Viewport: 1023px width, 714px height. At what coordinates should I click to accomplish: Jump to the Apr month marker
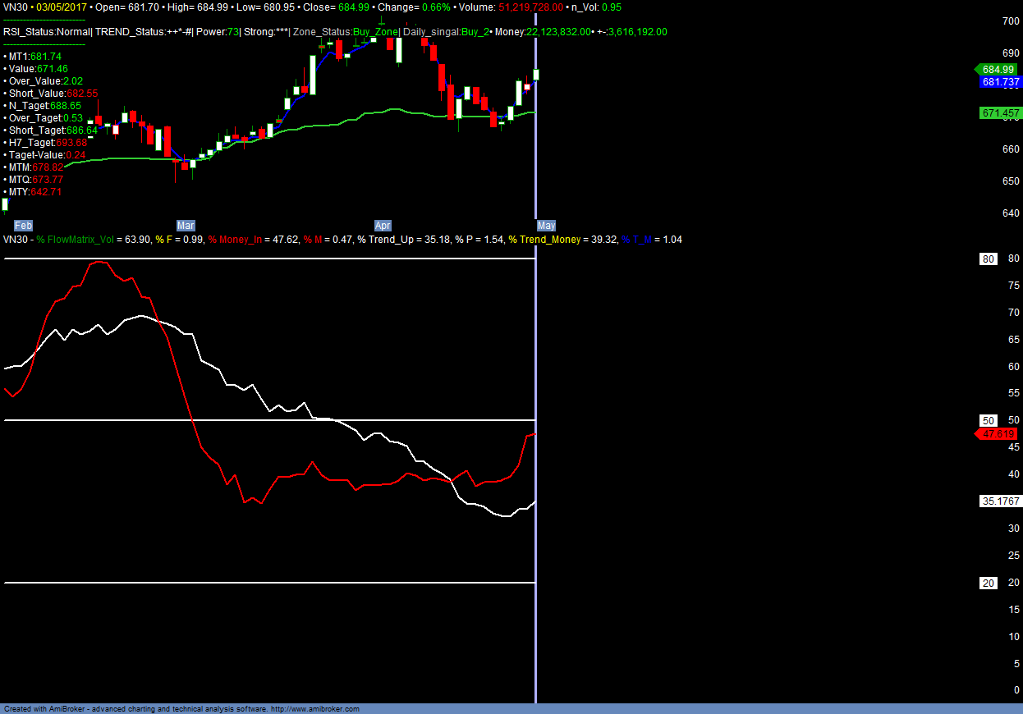[383, 225]
